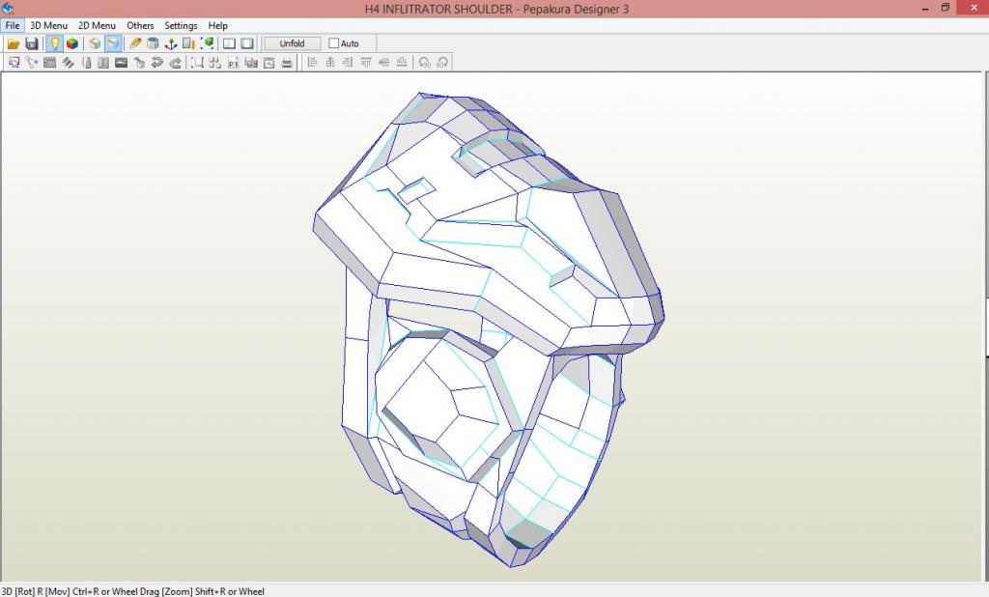Viewport: 989px width, 597px height.
Task: Click the align top icon
Action: click(x=366, y=63)
